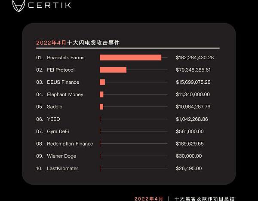Select the Gym DeFi entry
The width and height of the screenshot is (258, 201).
(x=59, y=131)
